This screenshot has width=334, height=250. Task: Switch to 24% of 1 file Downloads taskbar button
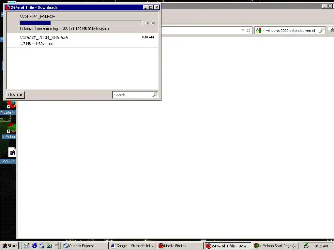point(228,246)
